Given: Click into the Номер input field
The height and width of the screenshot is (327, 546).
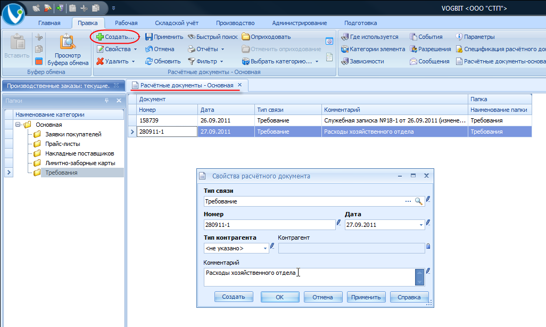Looking at the screenshot, I should click(270, 225).
